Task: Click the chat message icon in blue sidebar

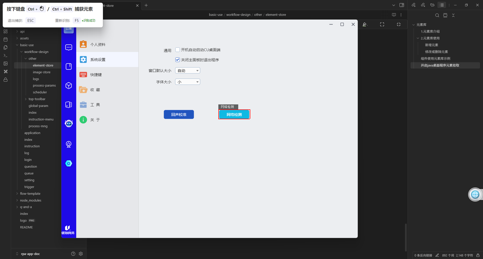Action: (68, 47)
